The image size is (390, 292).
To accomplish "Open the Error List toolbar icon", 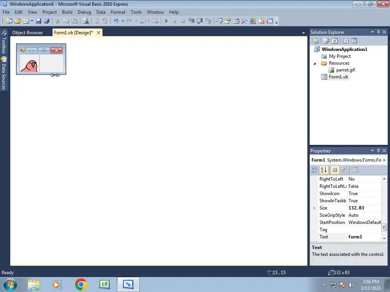I will tap(261, 21).
